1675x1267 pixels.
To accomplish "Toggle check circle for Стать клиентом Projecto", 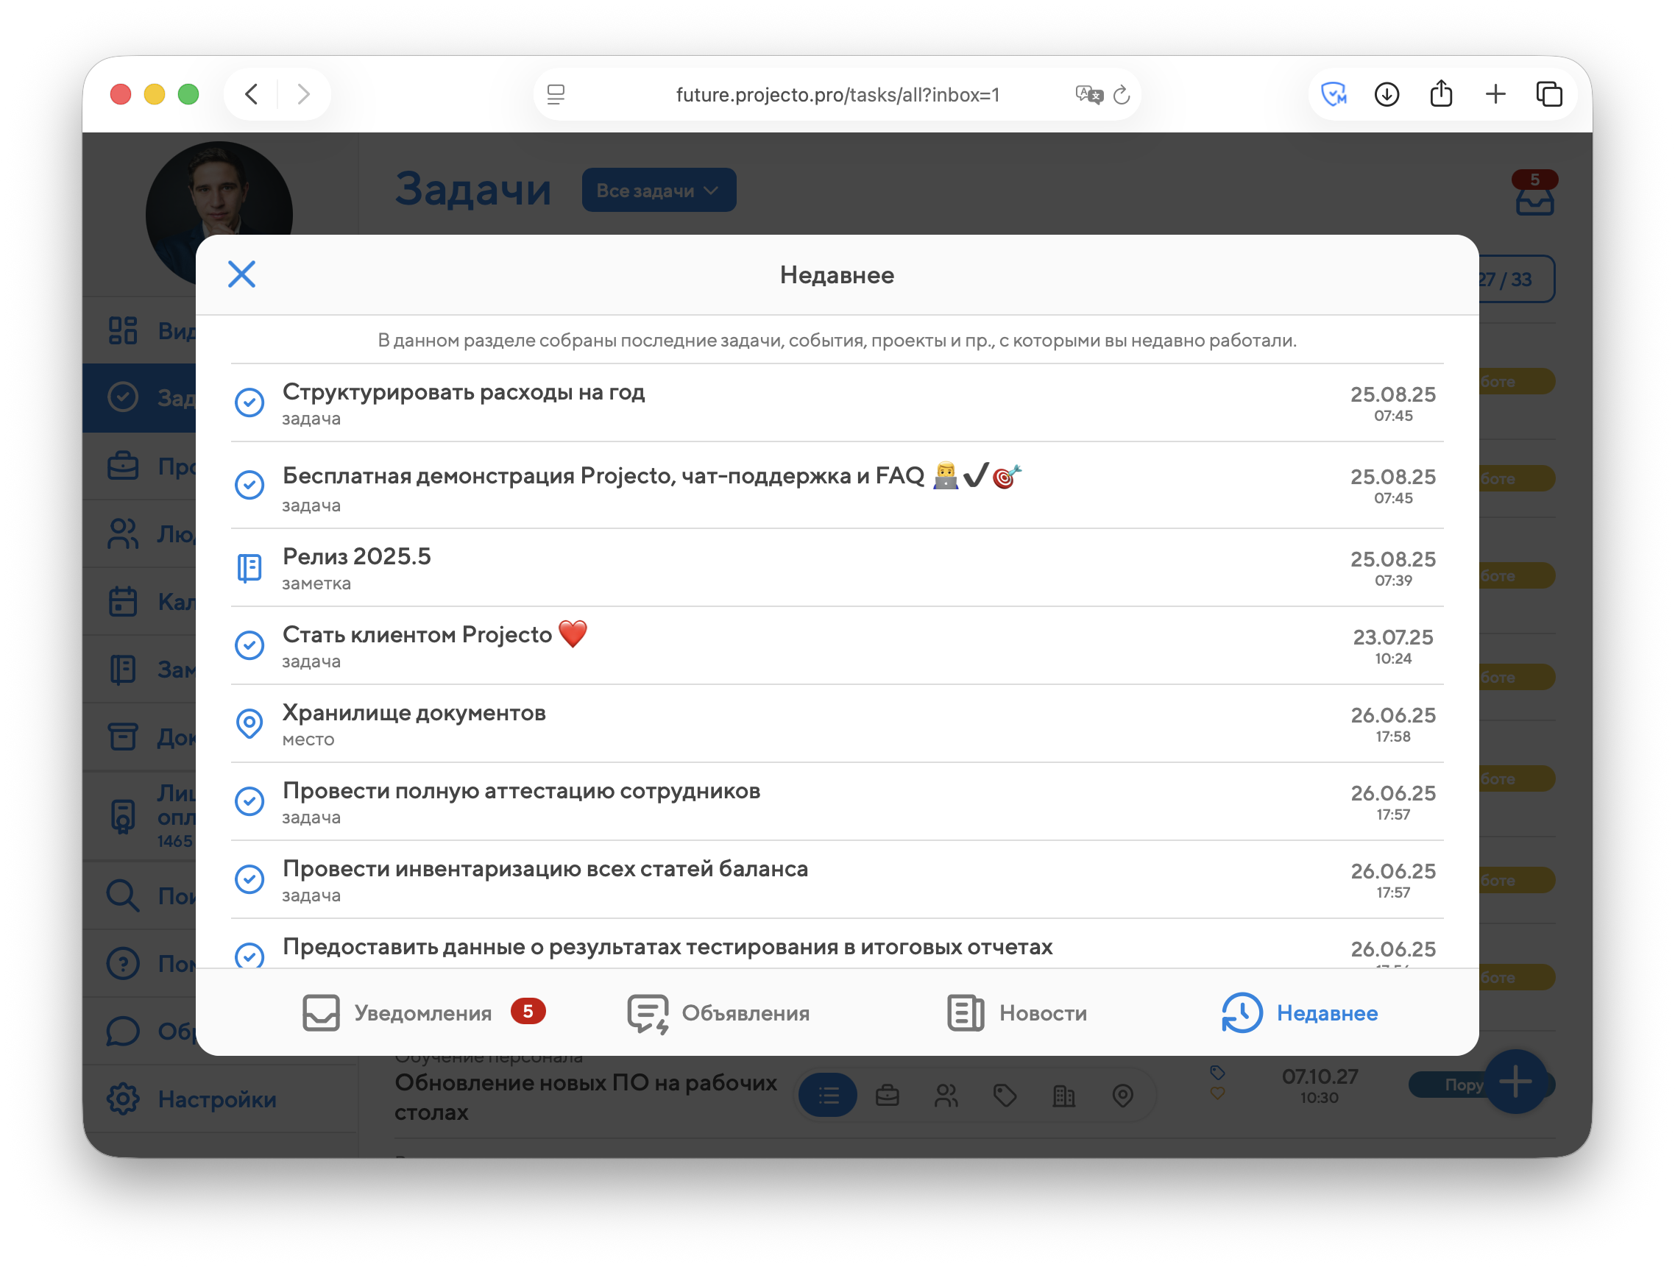I will [249, 645].
